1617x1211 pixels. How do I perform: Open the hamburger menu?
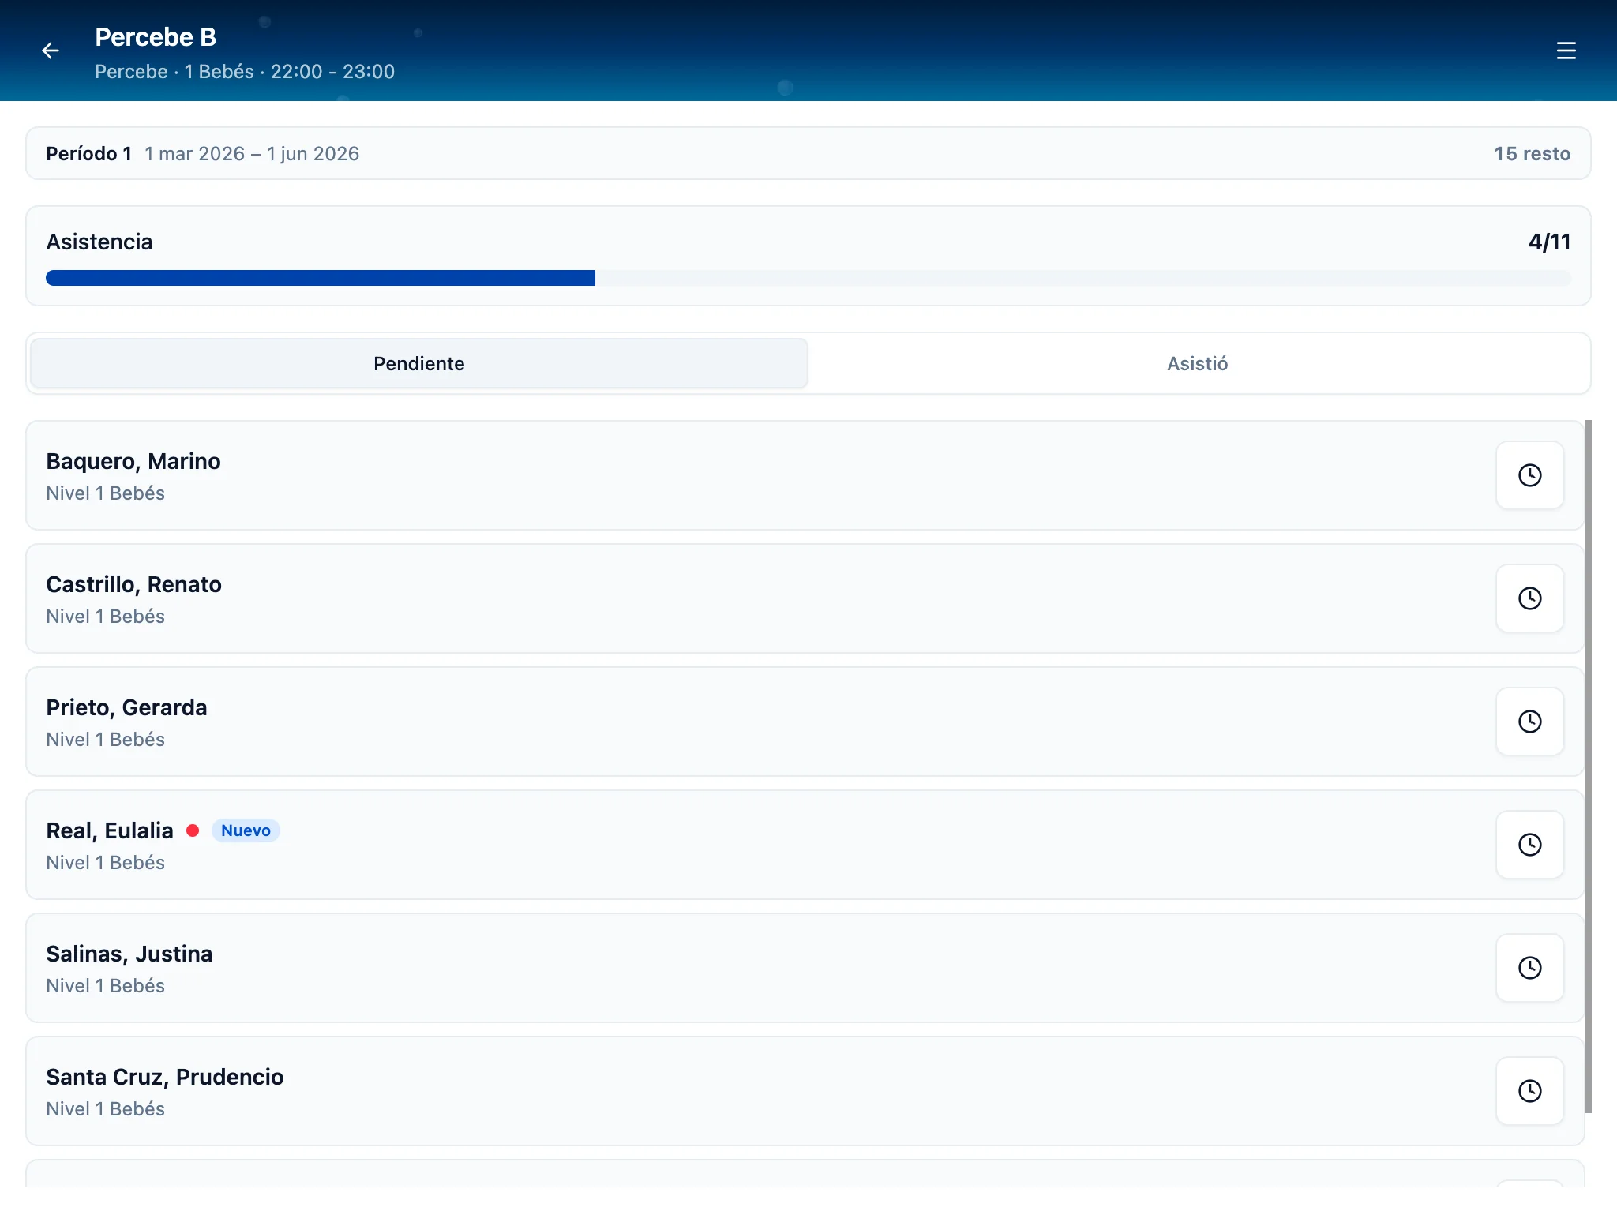(x=1566, y=51)
